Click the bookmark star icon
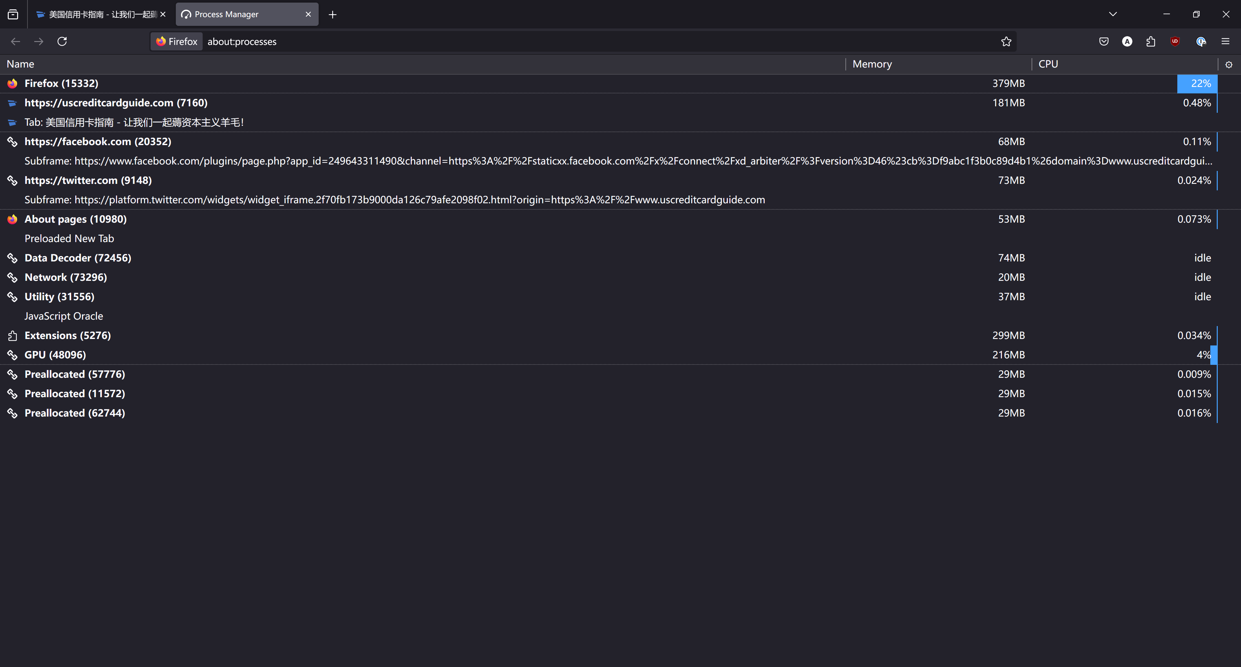The image size is (1241, 667). [x=1006, y=41]
